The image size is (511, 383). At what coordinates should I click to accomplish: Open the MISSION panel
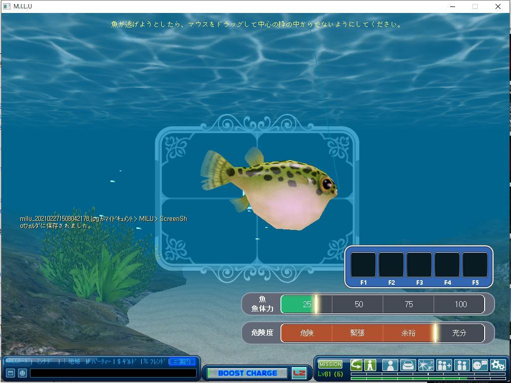[x=330, y=364]
